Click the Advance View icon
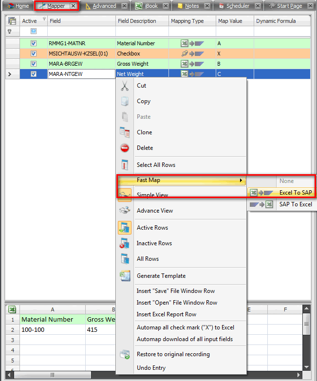The height and width of the screenshot is (381, 317). [125, 211]
